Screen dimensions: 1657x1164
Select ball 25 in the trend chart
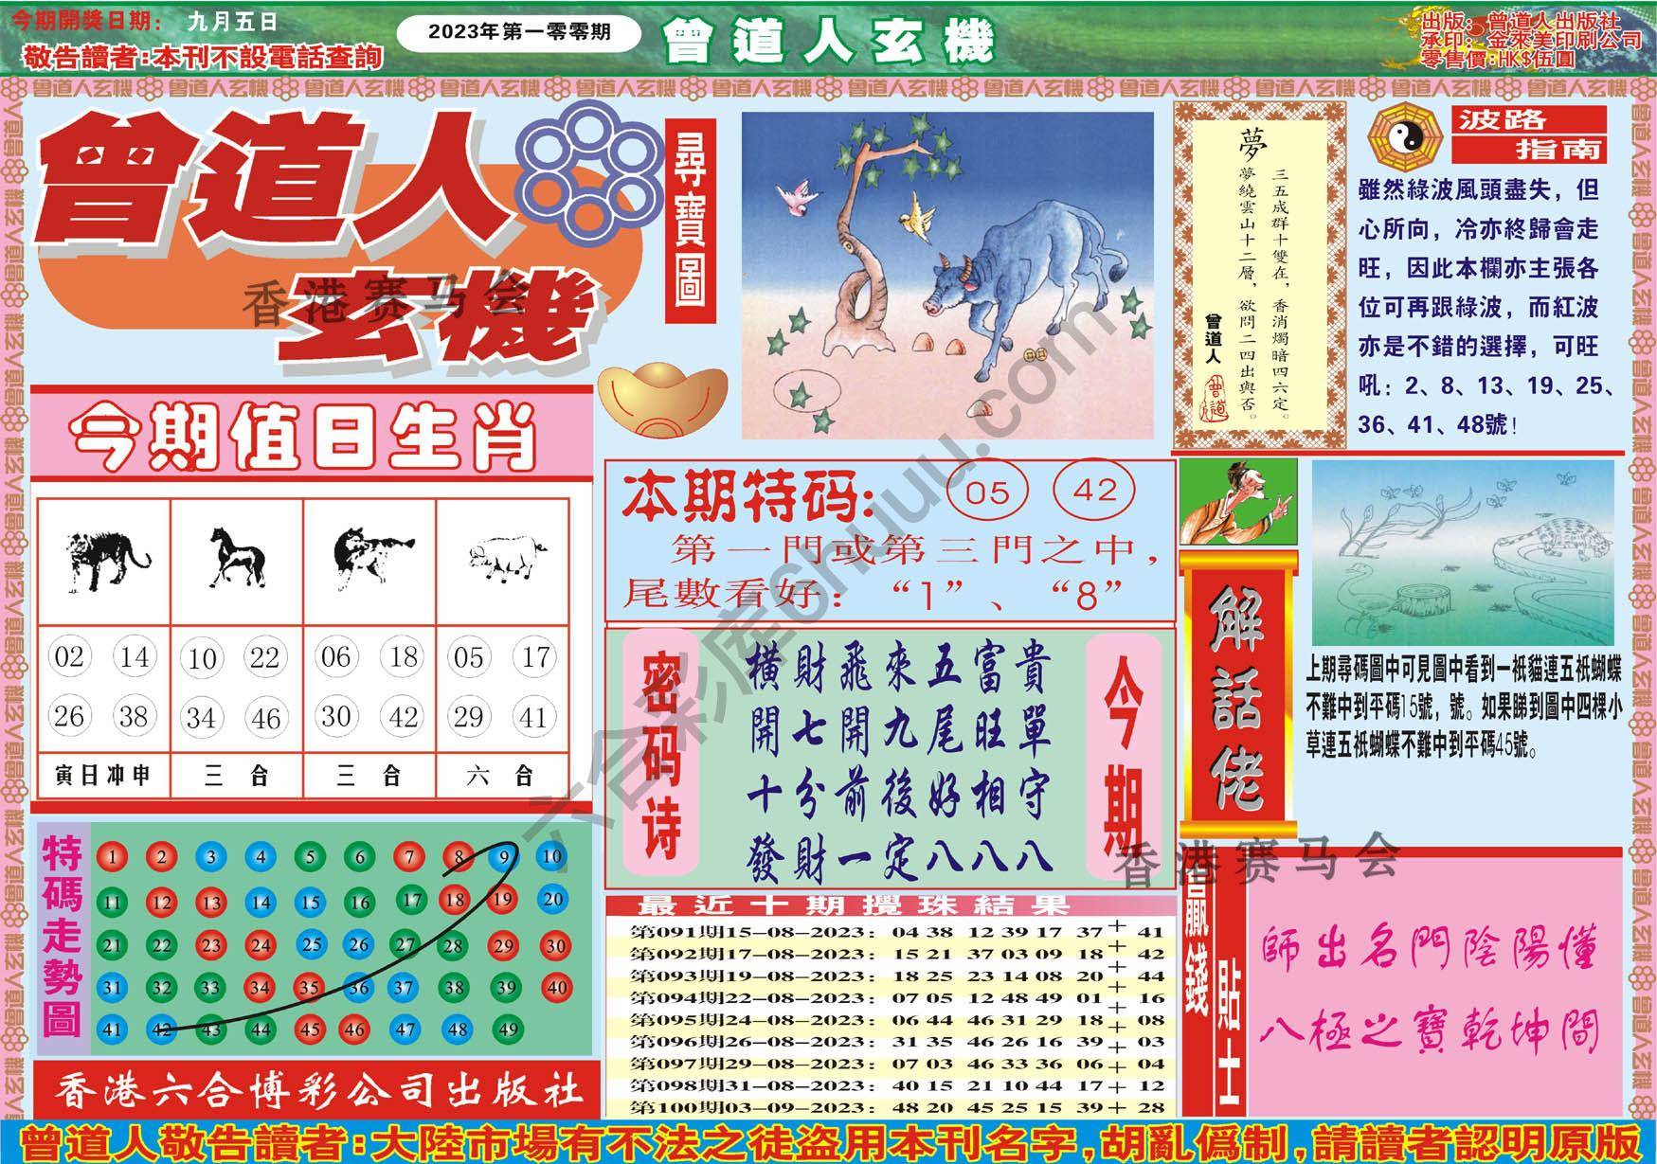tap(310, 944)
